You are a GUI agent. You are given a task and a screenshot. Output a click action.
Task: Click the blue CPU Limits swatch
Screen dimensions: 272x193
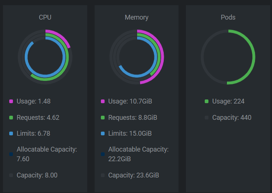(x=11, y=133)
